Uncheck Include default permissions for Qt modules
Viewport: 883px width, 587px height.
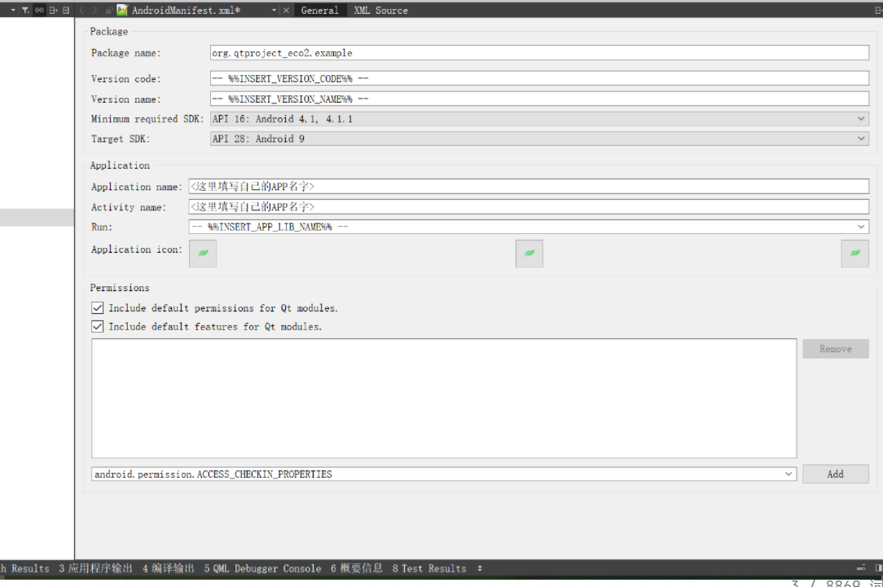pos(98,308)
